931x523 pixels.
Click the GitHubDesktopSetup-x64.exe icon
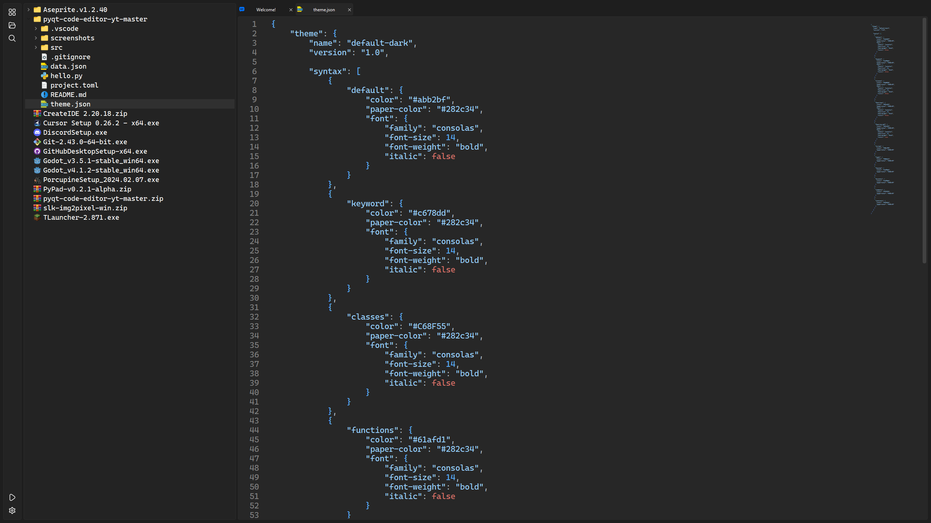[x=37, y=151]
